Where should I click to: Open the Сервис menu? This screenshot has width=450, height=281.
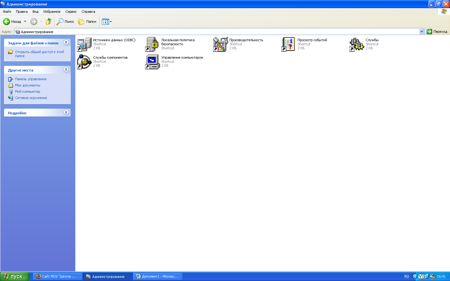tap(71, 12)
